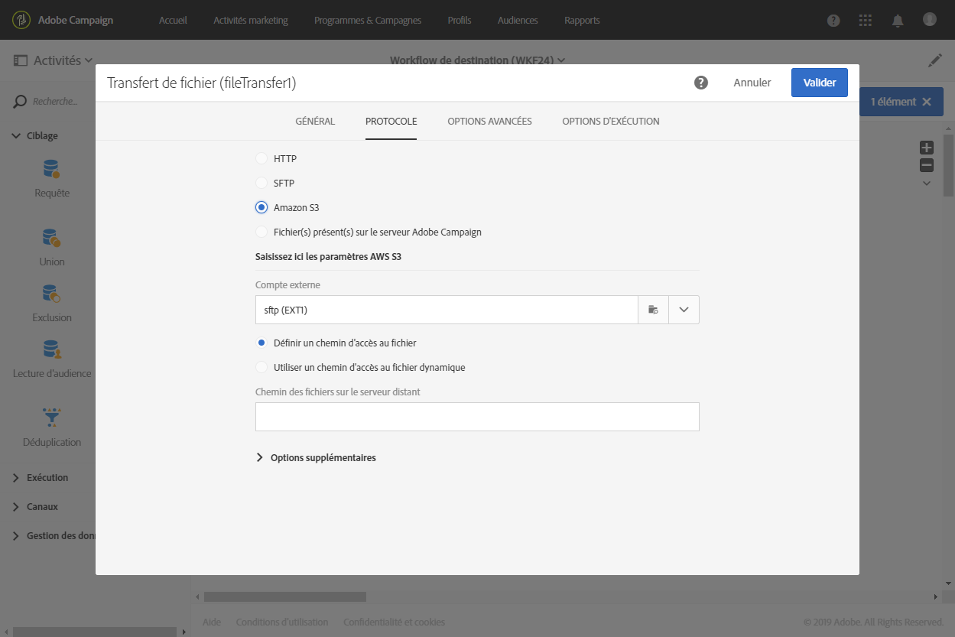
Task: Click the zoom out minus icon
Action: point(927,165)
